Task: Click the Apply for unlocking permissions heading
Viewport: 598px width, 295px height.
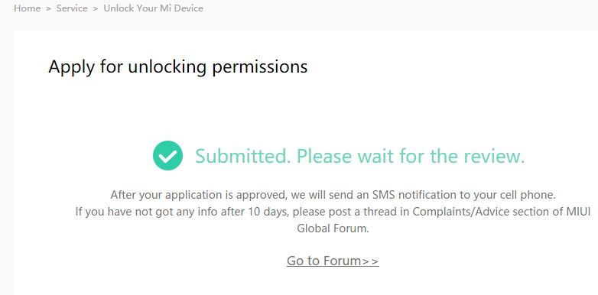Action: (177, 66)
